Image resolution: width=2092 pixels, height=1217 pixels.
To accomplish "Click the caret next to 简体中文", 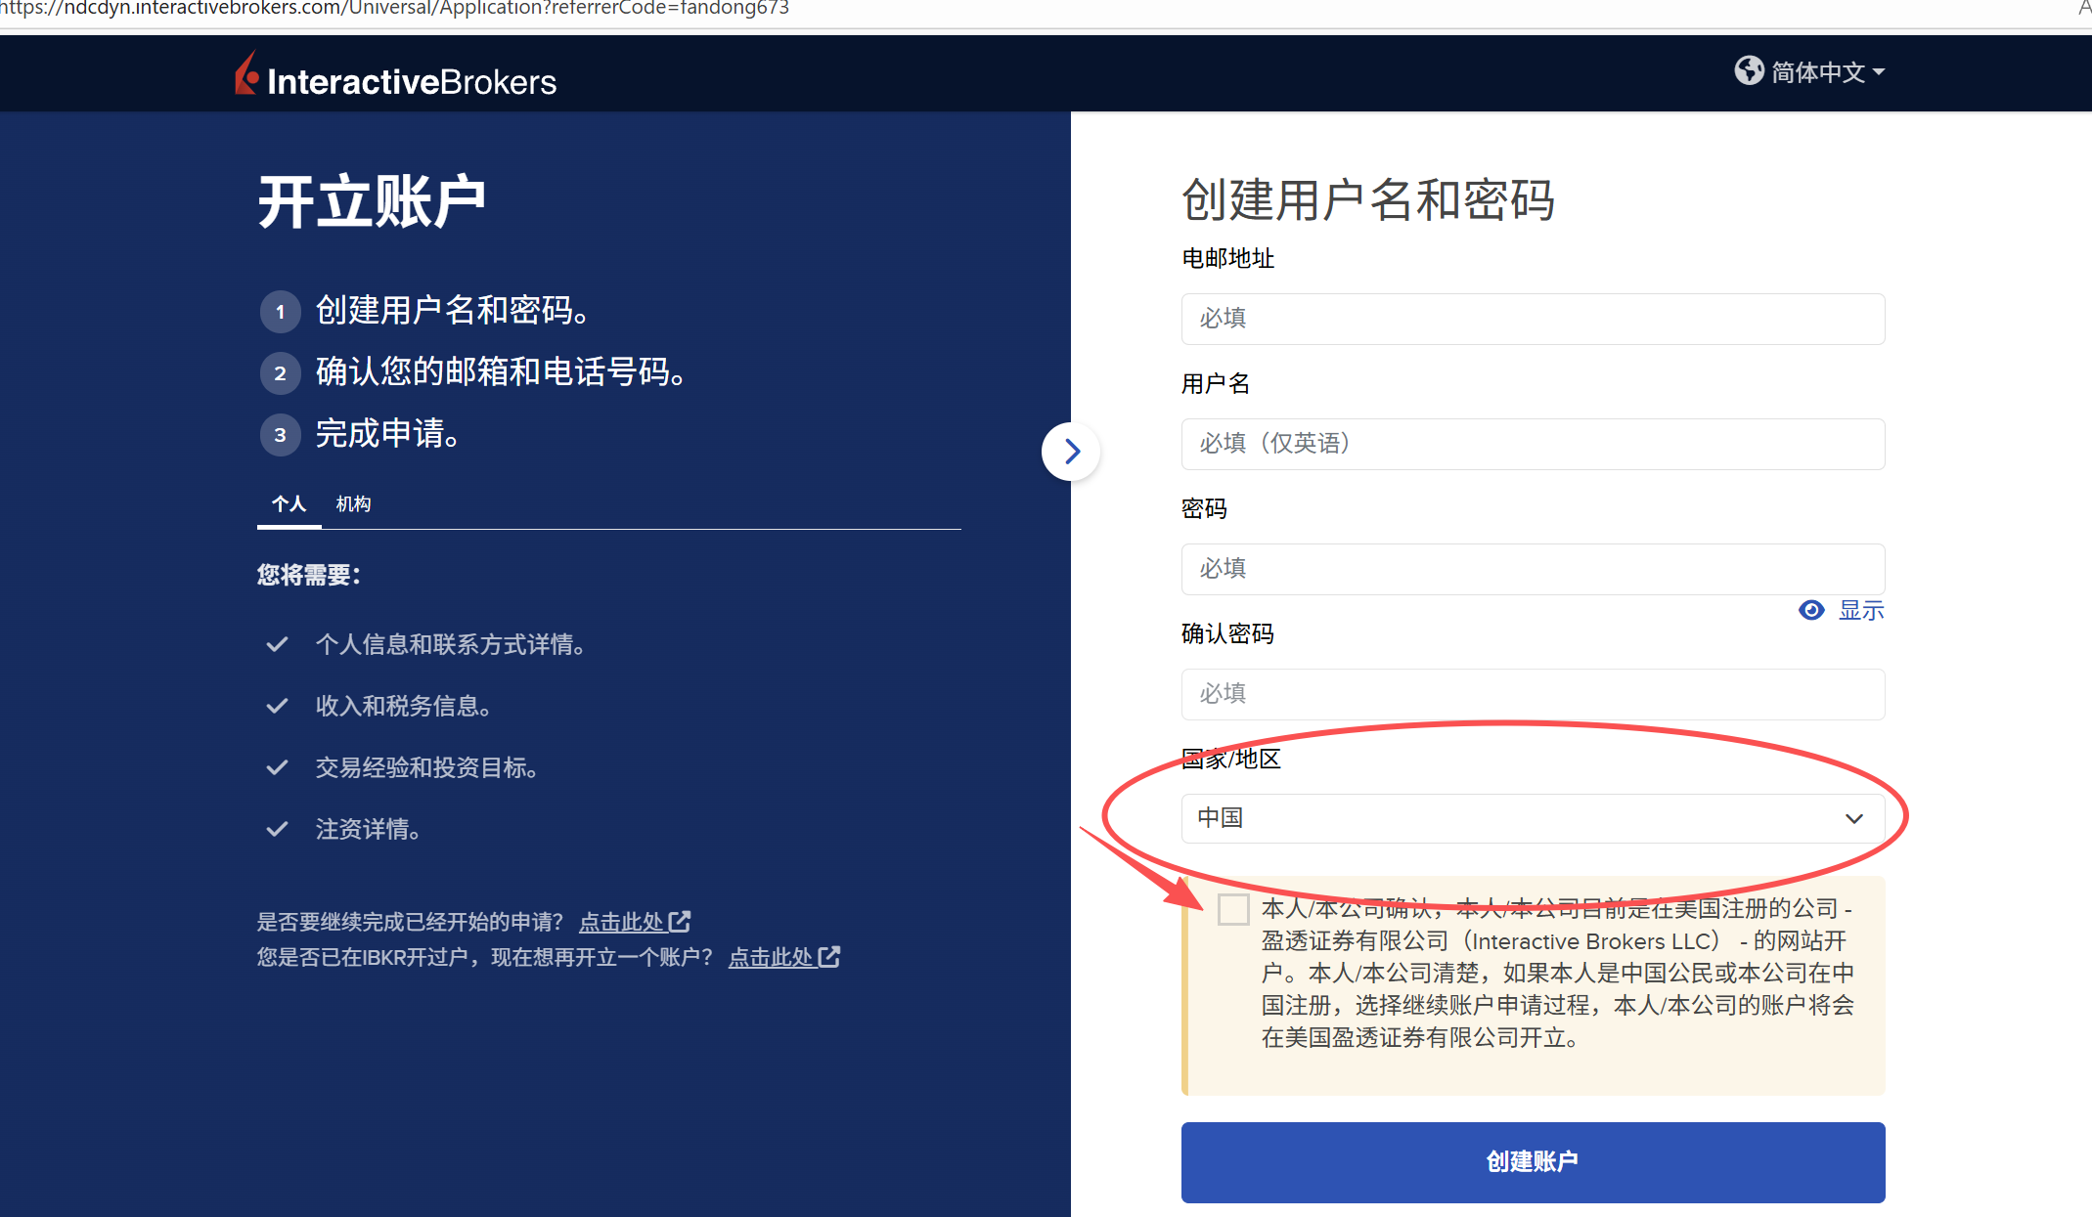I will [1880, 72].
